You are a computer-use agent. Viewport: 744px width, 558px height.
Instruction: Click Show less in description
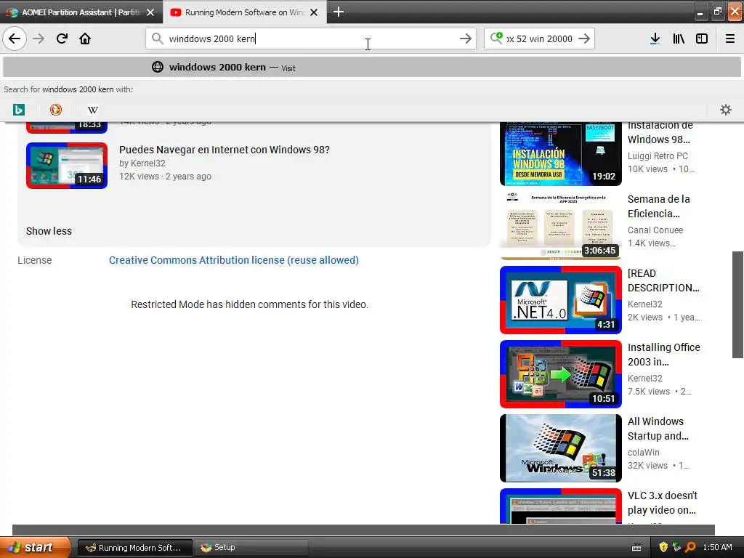[x=49, y=231]
